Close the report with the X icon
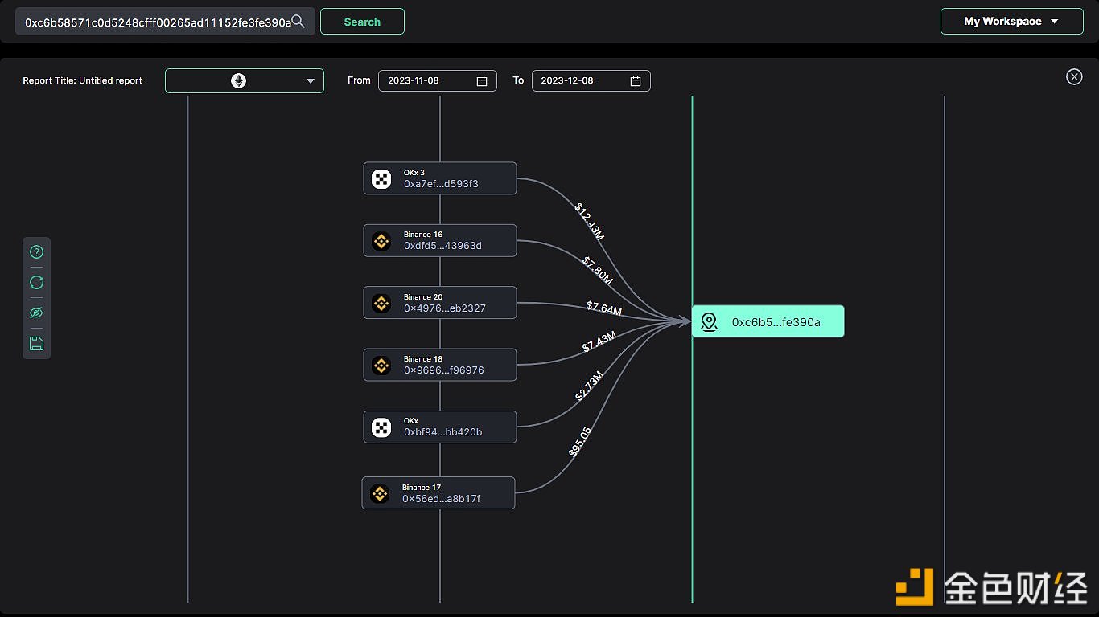 [x=1074, y=76]
